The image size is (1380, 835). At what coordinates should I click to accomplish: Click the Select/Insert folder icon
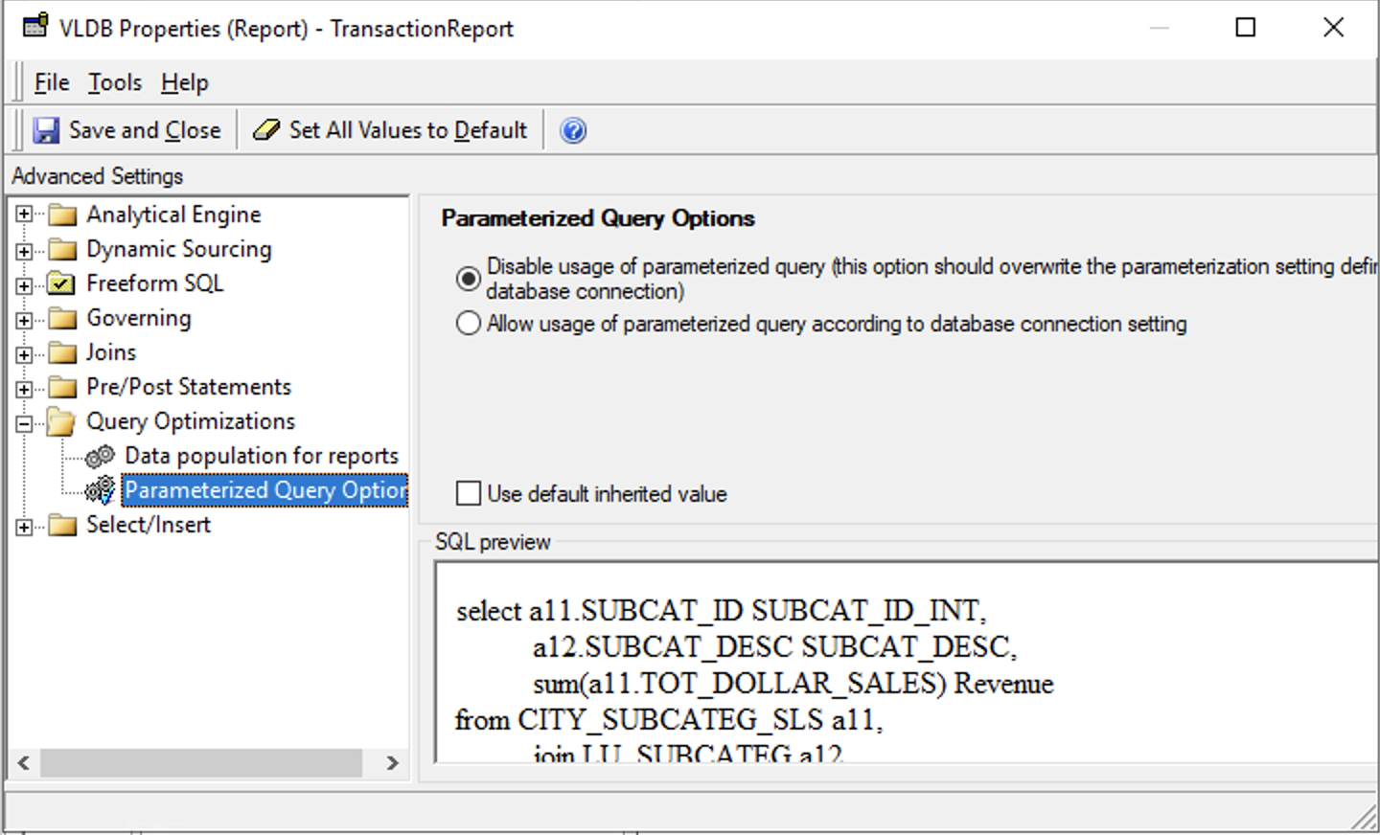(61, 525)
